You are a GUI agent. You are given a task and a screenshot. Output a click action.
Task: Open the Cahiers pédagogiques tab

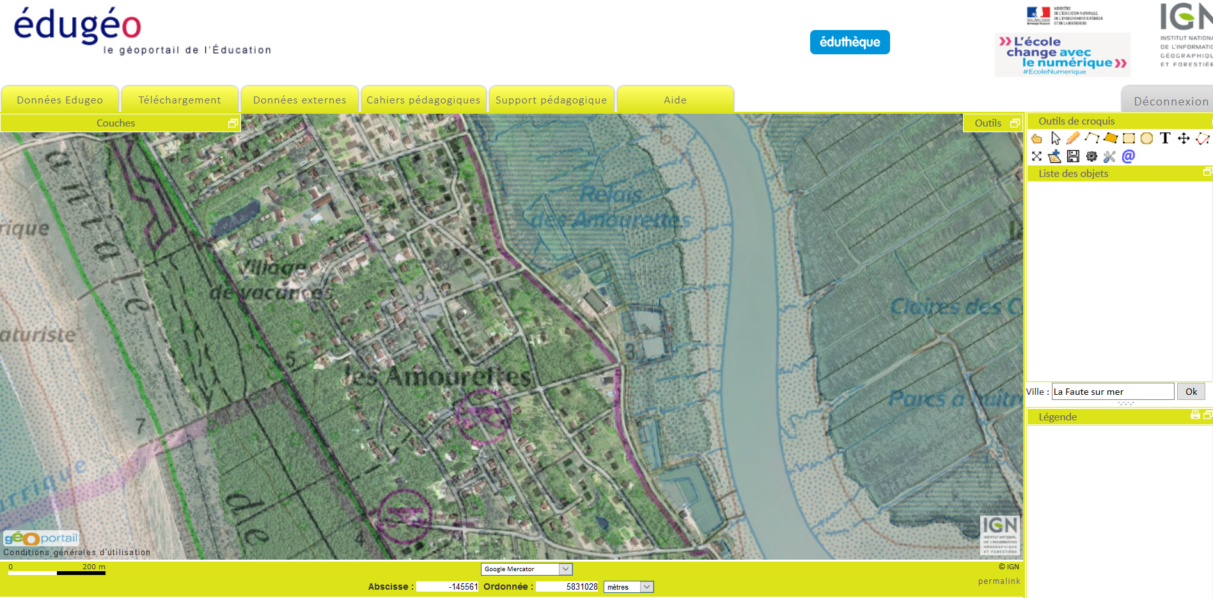point(423,100)
